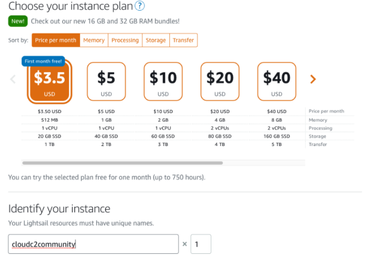The height and width of the screenshot is (258, 370).
Task: Click the green New! badge
Action: 18,21
